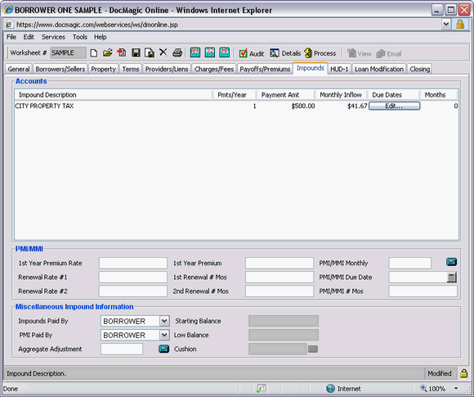
Task: Create a new blank worksheet
Action: [x=94, y=53]
